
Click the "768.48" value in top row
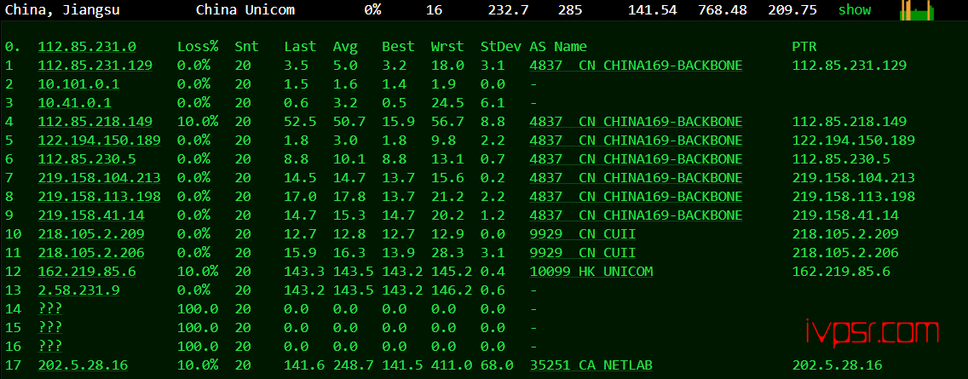click(x=723, y=10)
